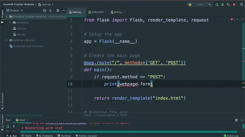Viewport: 245px width, 137px height.
Task: Start debugging with the green bug icon
Action: 222,5
